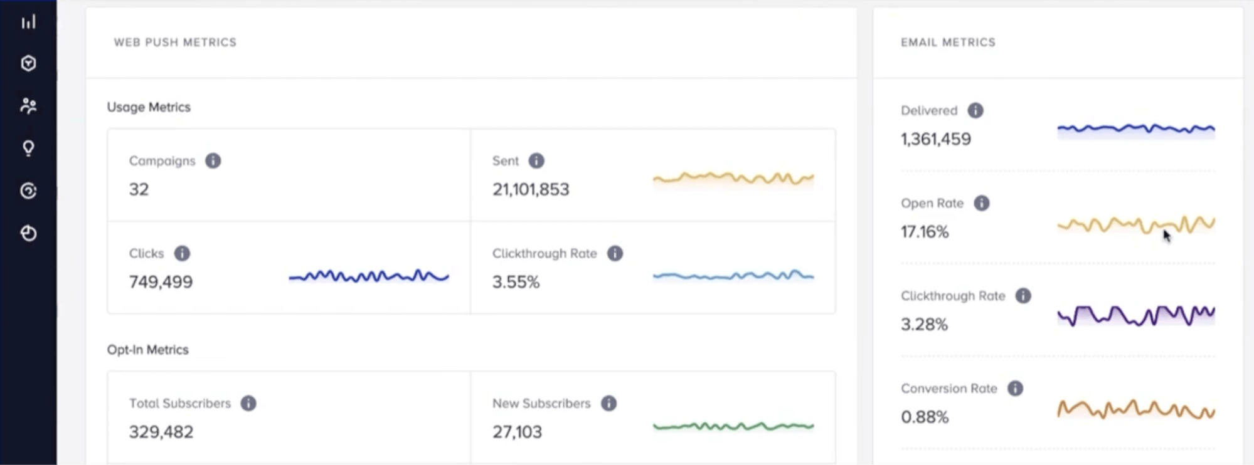1254x465 pixels.
Task: Click the Conversion Rate sparkline chart
Action: point(1136,410)
